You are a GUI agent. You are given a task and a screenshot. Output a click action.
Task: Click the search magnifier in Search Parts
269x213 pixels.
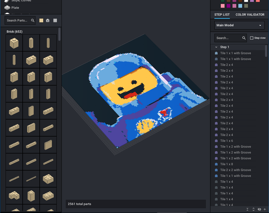tap(33, 21)
